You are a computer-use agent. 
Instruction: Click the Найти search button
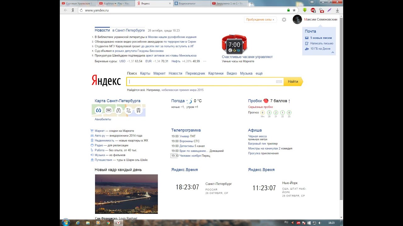[x=293, y=82]
